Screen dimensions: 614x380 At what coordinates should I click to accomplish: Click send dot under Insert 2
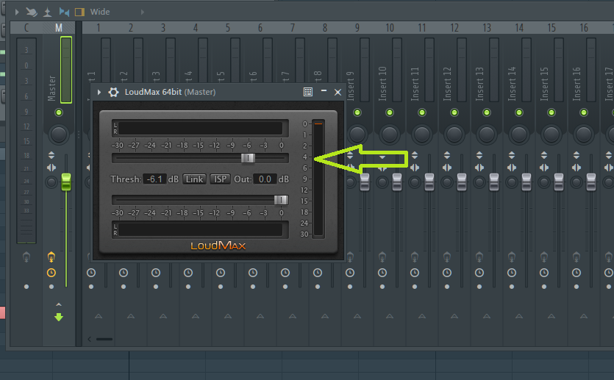[x=124, y=287]
